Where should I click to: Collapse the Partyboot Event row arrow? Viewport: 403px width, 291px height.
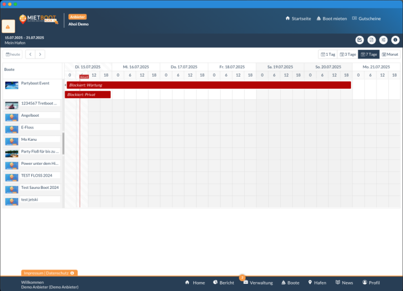(x=65, y=84)
